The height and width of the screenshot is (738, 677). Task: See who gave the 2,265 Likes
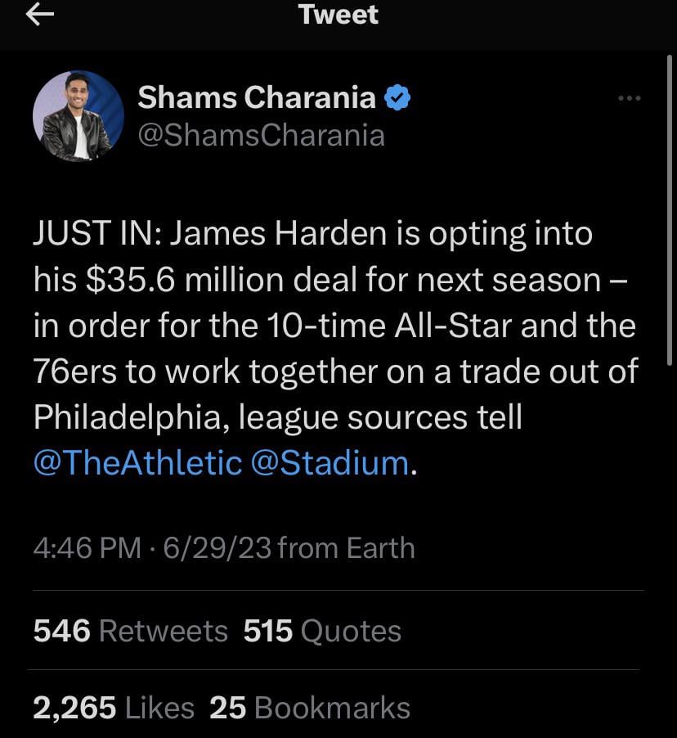tap(114, 708)
